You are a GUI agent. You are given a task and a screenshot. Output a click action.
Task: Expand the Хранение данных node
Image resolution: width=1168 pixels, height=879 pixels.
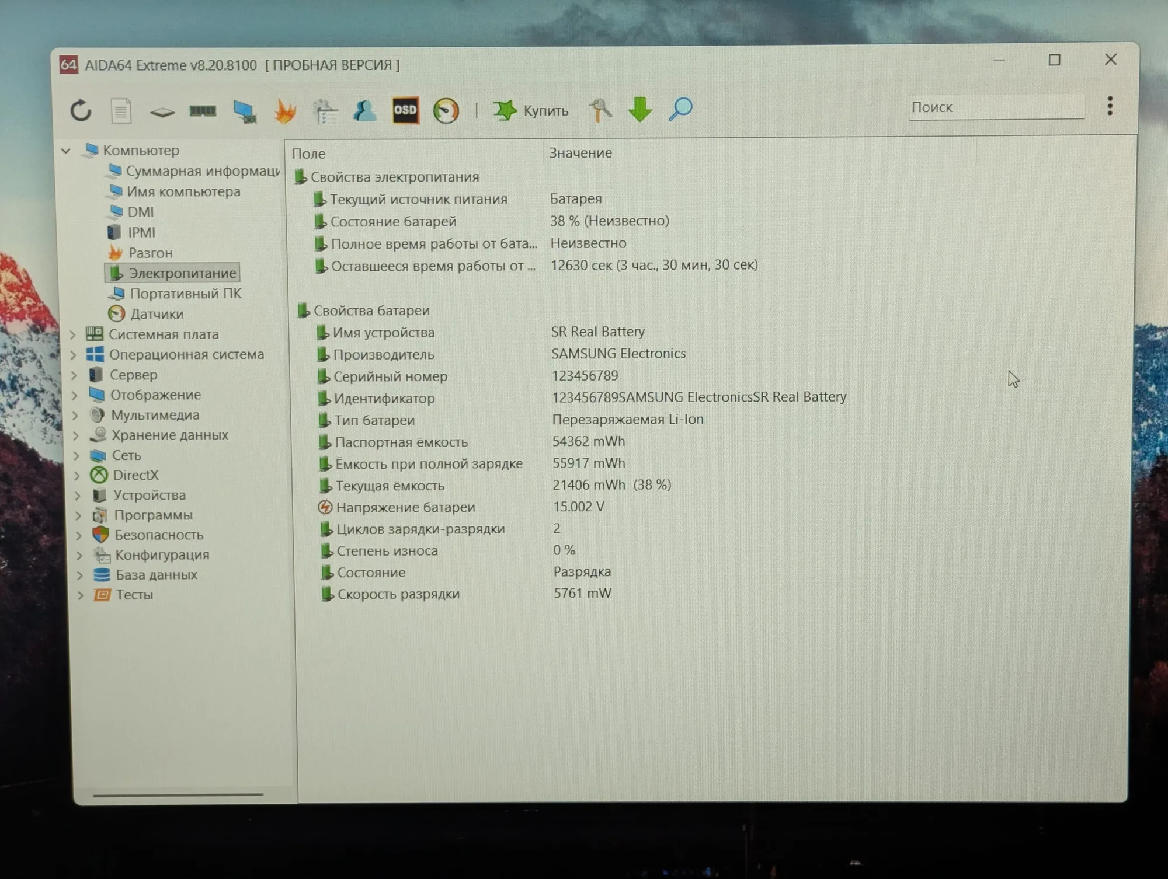click(76, 435)
